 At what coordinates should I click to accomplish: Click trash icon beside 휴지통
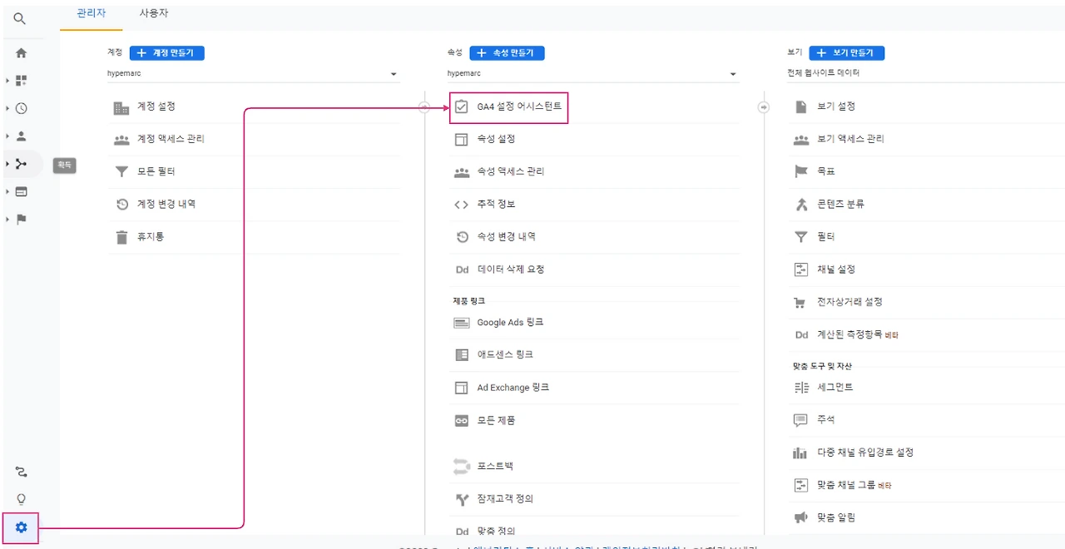pos(121,237)
